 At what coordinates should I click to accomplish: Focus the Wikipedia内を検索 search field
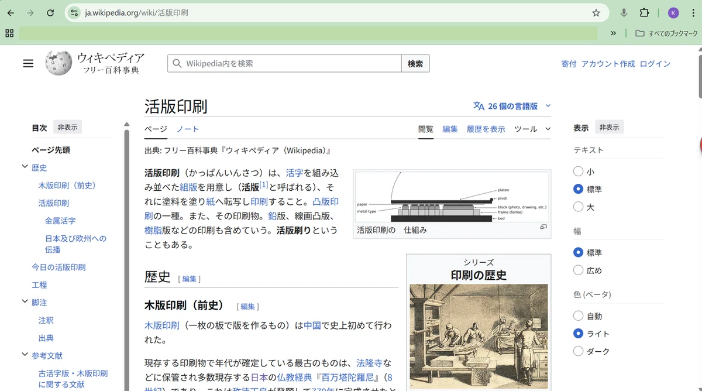284,64
